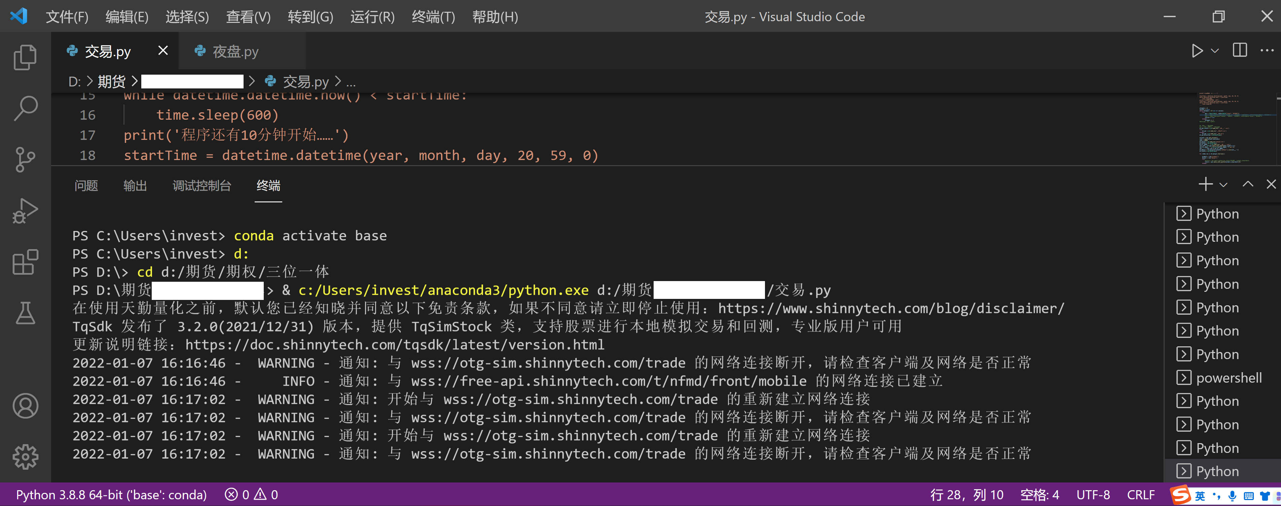Change end of line sequence CRLF
The width and height of the screenshot is (1281, 506).
click(x=1141, y=495)
